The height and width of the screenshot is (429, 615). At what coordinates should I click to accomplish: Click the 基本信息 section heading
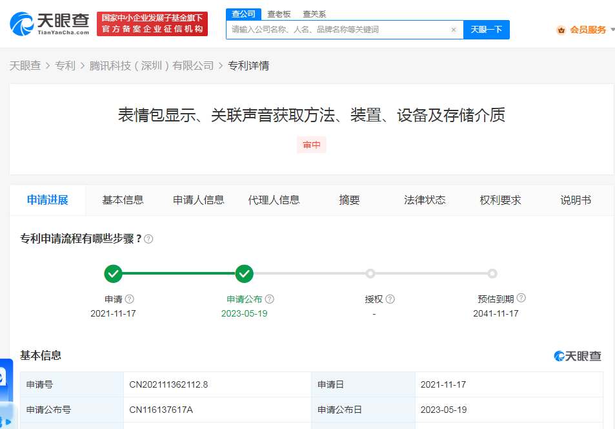(x=41, y=355)
